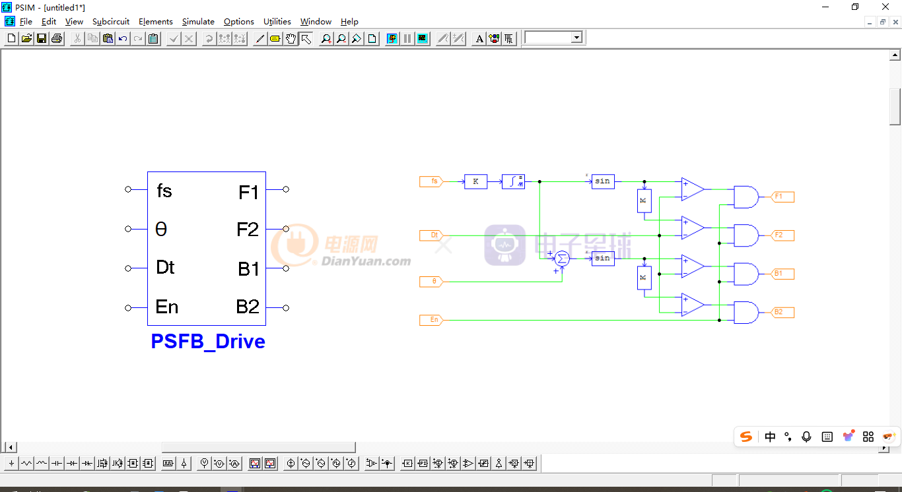Open the File menu
This screenshot has width=902, height=492.
[x=26, y=22]
